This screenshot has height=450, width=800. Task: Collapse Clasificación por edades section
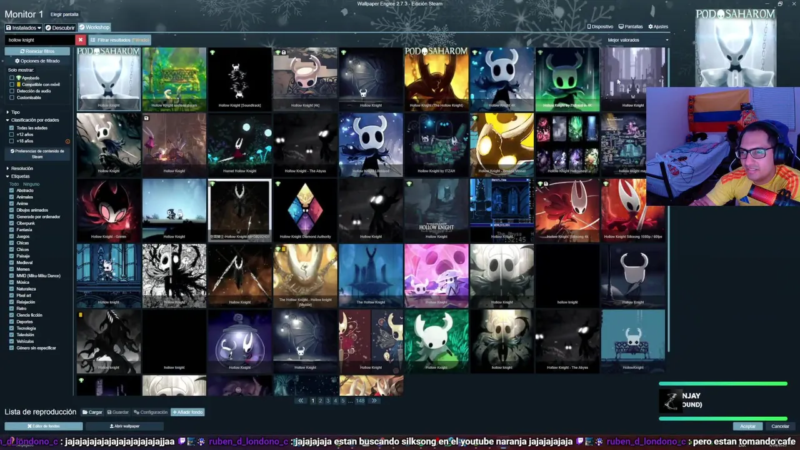pyautogui.click(x=32, y=120)
